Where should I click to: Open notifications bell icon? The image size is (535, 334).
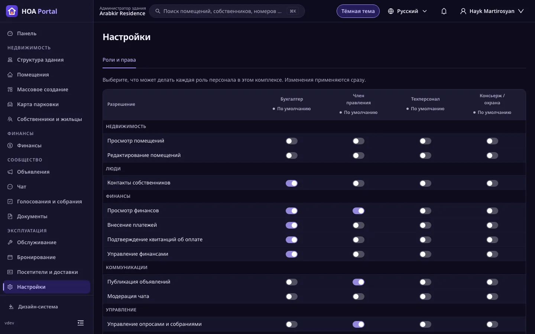coord(444,11)
